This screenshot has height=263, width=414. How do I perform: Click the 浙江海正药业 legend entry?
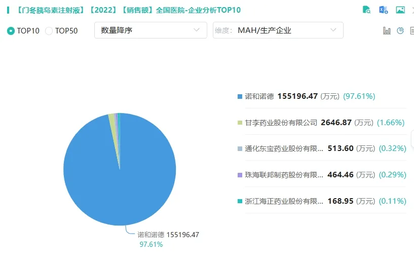coord(284,201)
